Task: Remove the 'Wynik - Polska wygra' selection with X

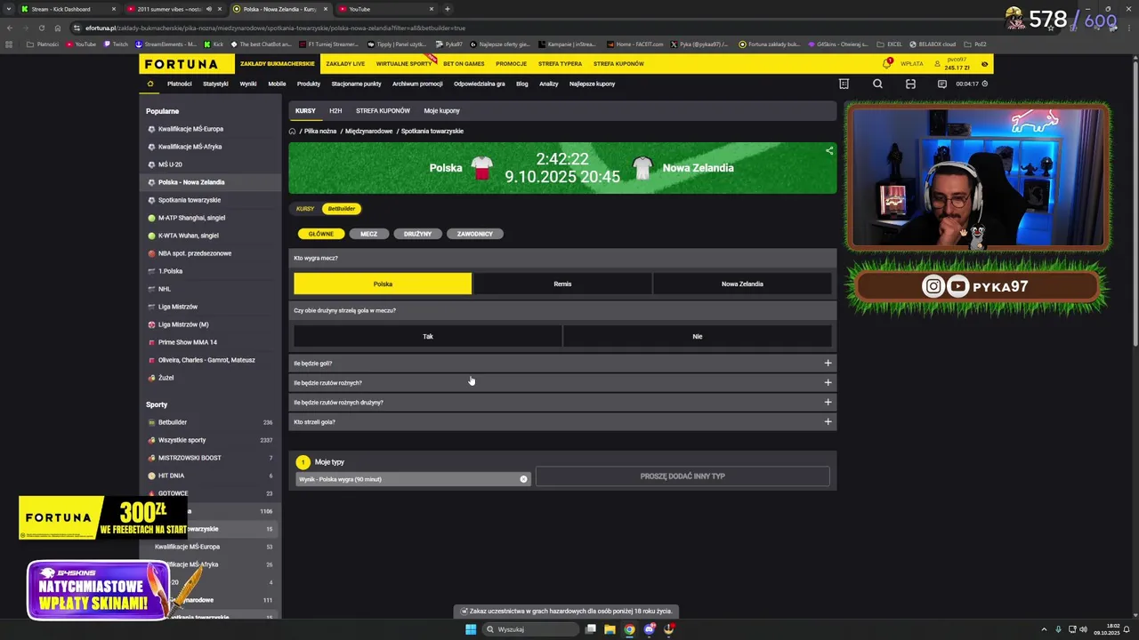Action: point(523,479)
